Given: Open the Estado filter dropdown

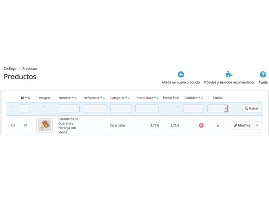Looking at the screenshot, I should point(217,108).
